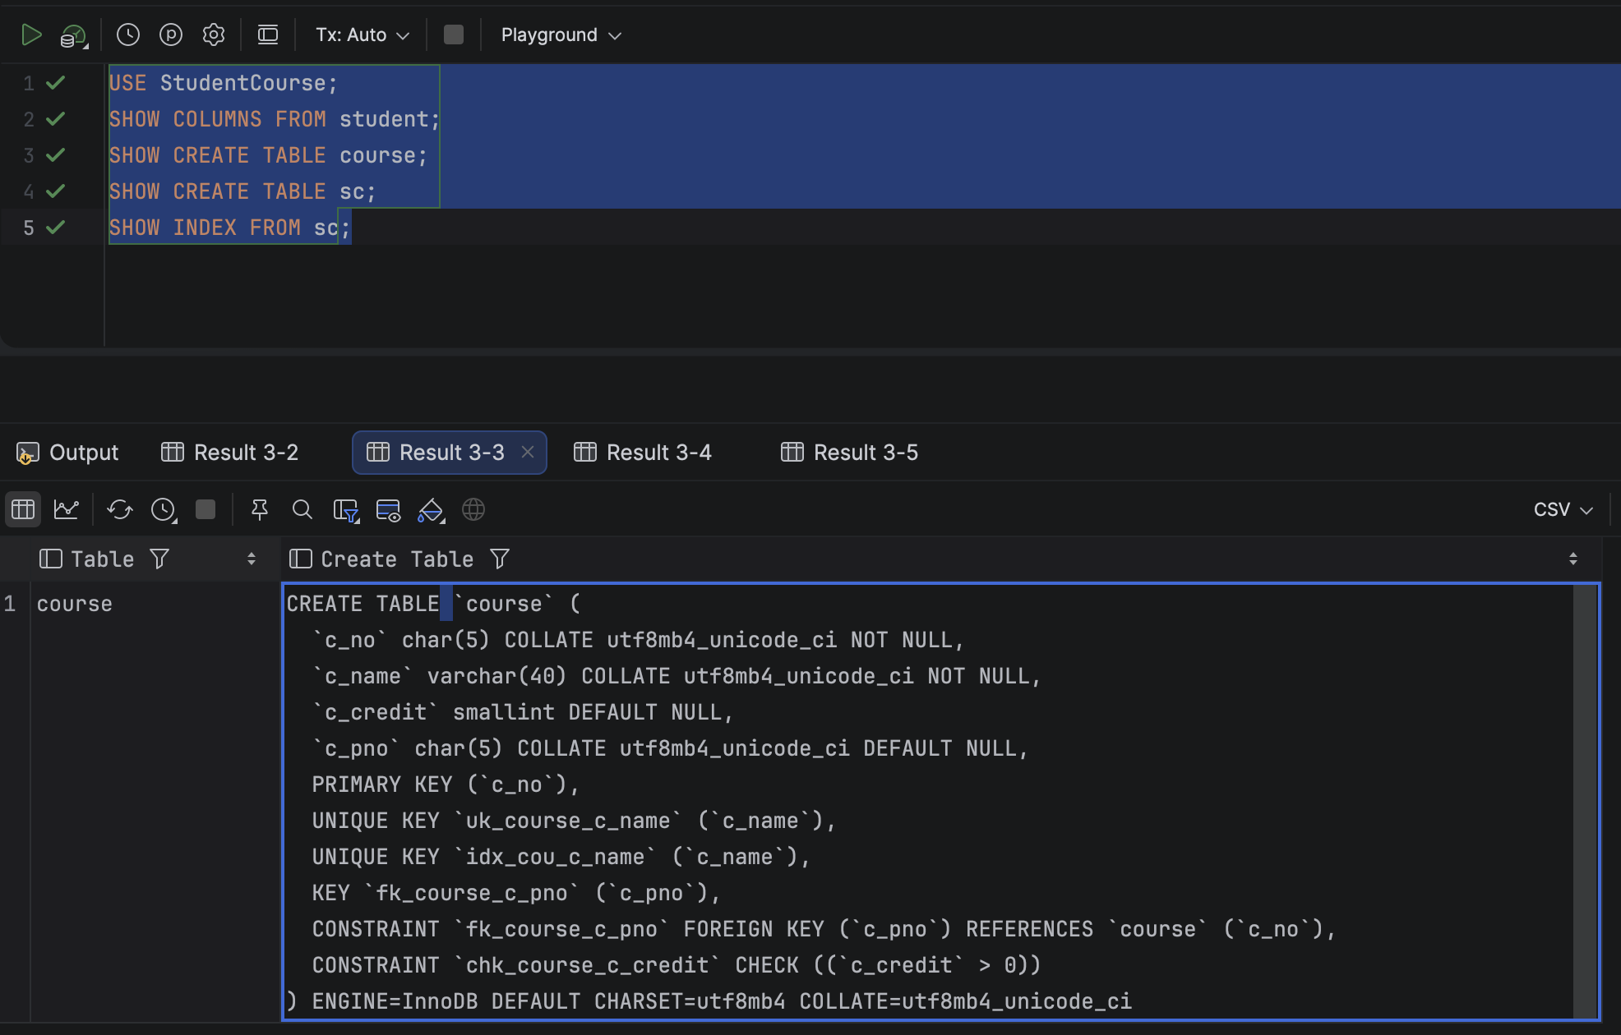Open the query settings gear icon
Viewport: 1621px width, 1035px height.
point(214,34)
